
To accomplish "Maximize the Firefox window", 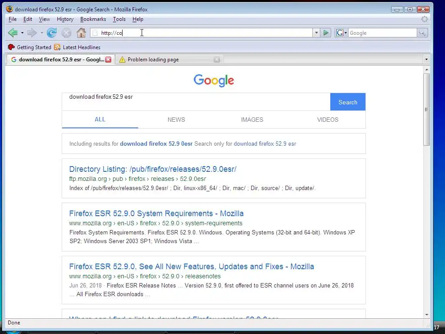I will (410, 10).
